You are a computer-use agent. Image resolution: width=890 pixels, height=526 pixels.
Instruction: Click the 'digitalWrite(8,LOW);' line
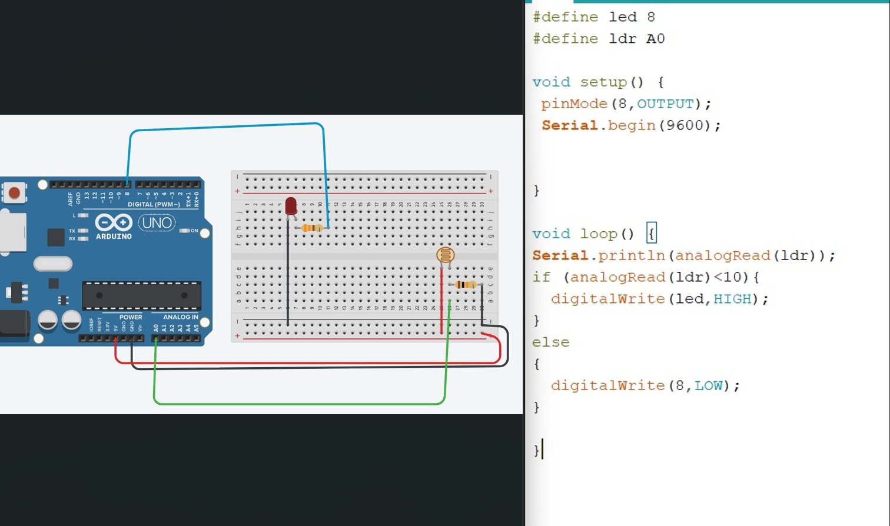(x=645, y=386)
